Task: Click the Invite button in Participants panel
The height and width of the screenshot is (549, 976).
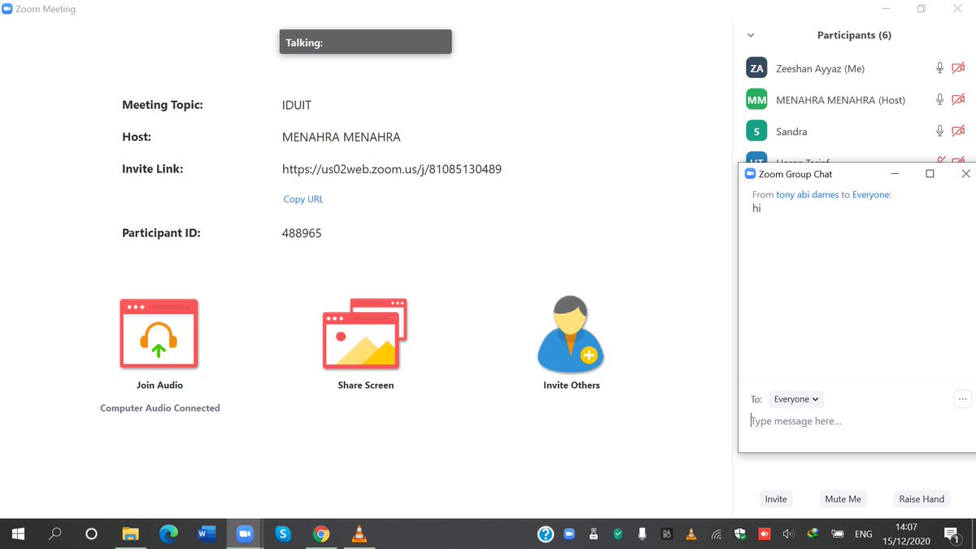Action: 776,499
